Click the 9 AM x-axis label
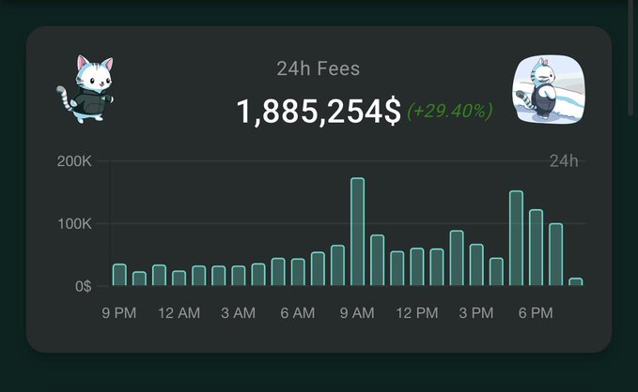The height and width of the screenshot is (392, 638). [357, 313]
